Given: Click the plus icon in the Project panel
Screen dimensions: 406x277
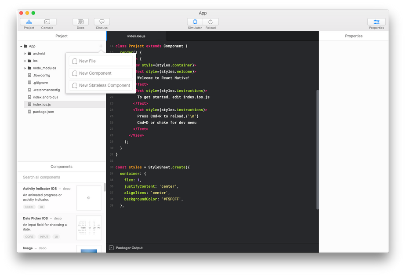Looking at the screenshot, I should 101,45.
